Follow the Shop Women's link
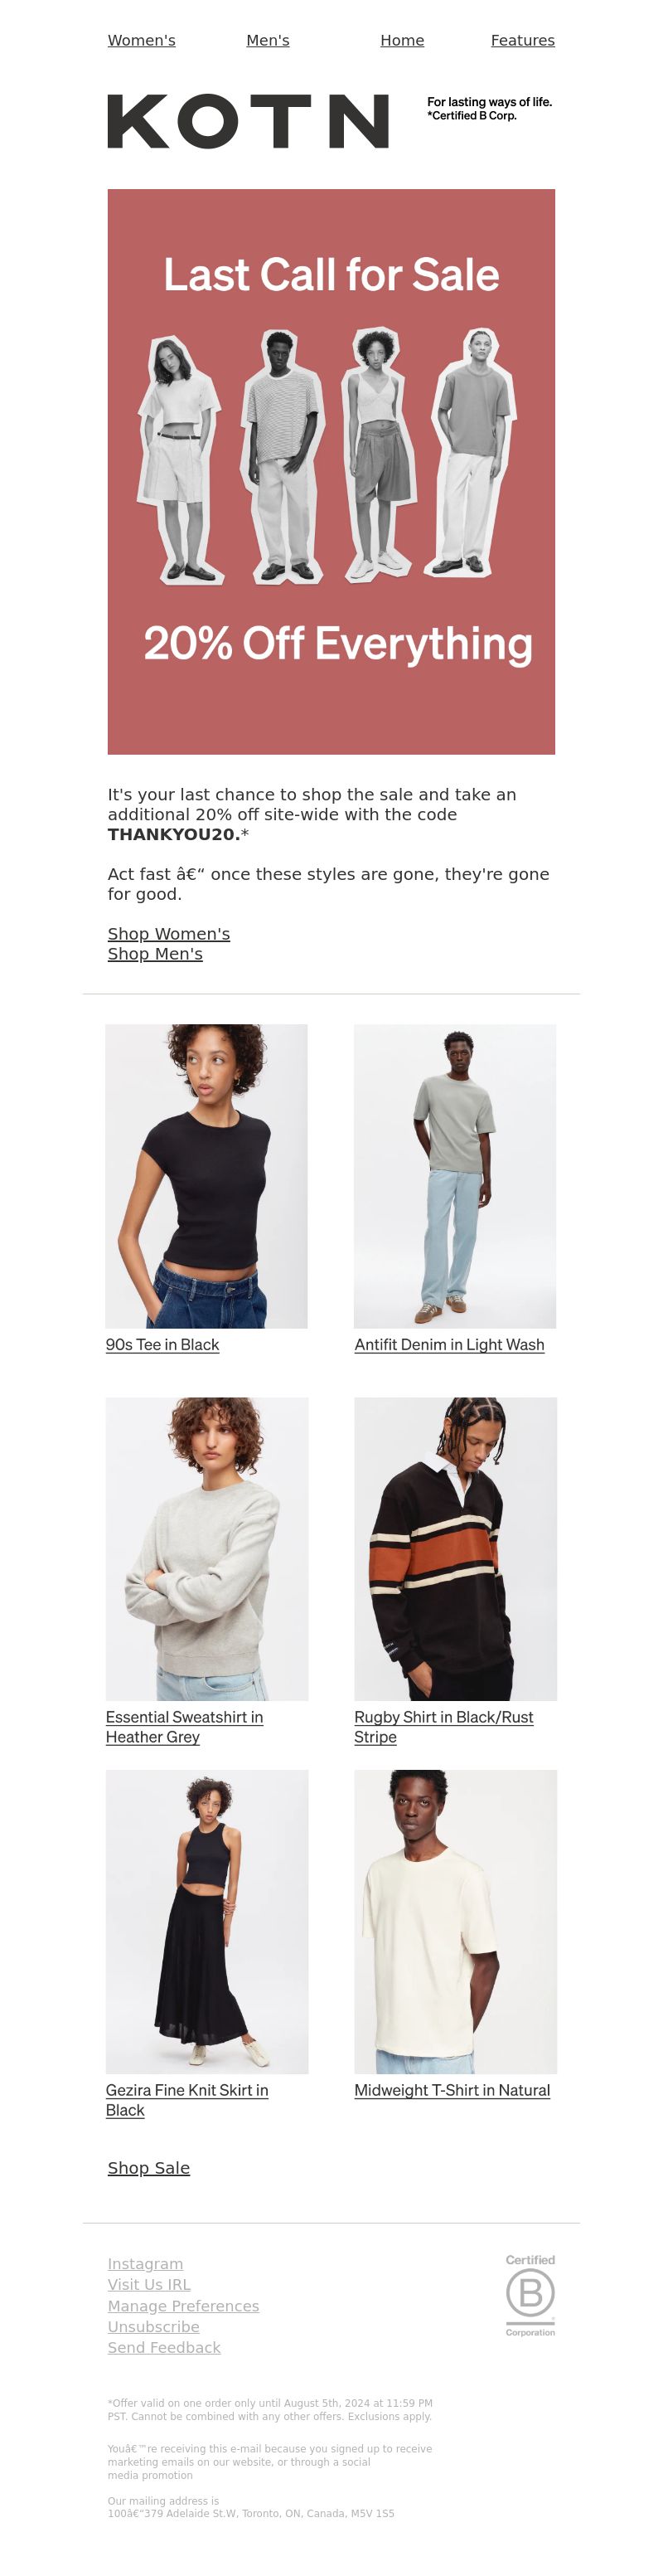The image size is (663, 2576). click(169, 933)
